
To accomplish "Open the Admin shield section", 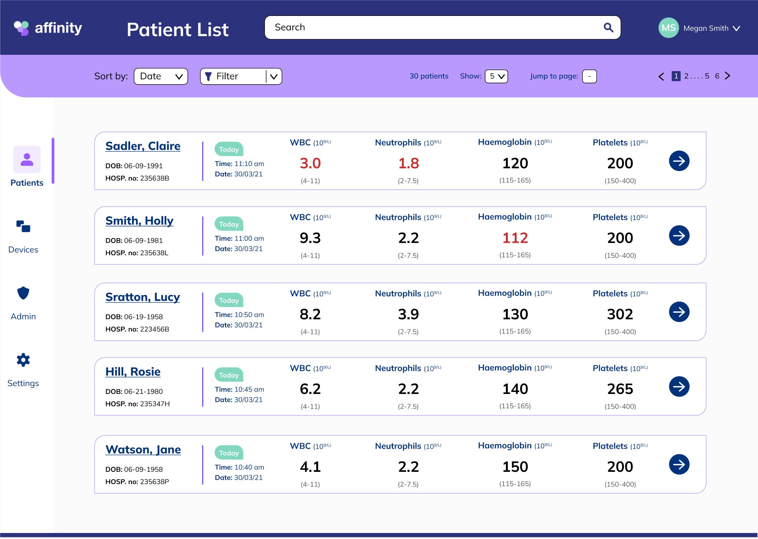I will click(23, 304).
